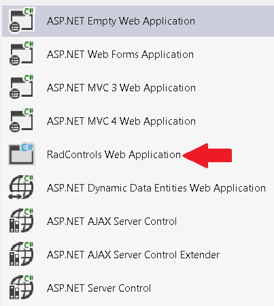Screen dimensions: 274x306
Task: Select 'ASP.NET AJAX Server Control' label
Action: tap(112, 221)
